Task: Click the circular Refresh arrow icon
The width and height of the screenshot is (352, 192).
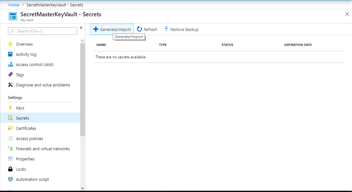Action: point(140,29)
